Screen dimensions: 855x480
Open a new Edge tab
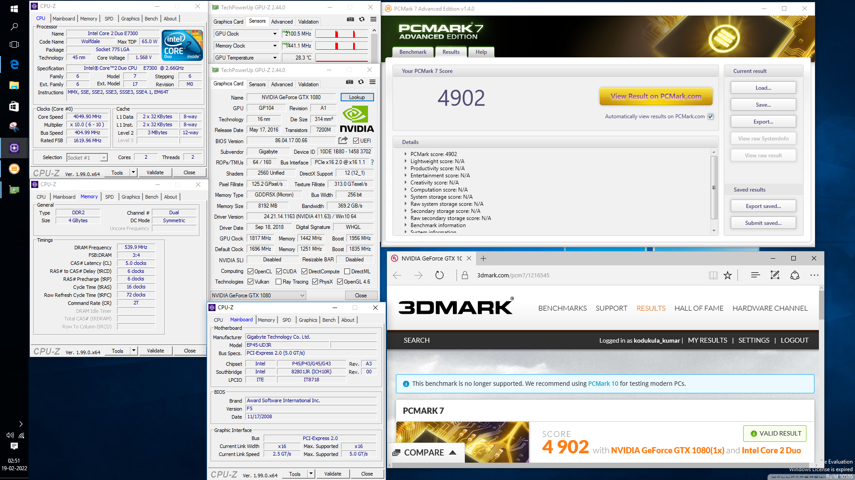click(483, 258)
